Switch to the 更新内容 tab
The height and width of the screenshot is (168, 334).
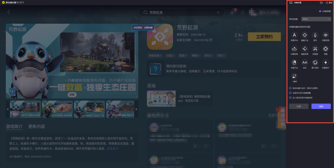[37, 126]
